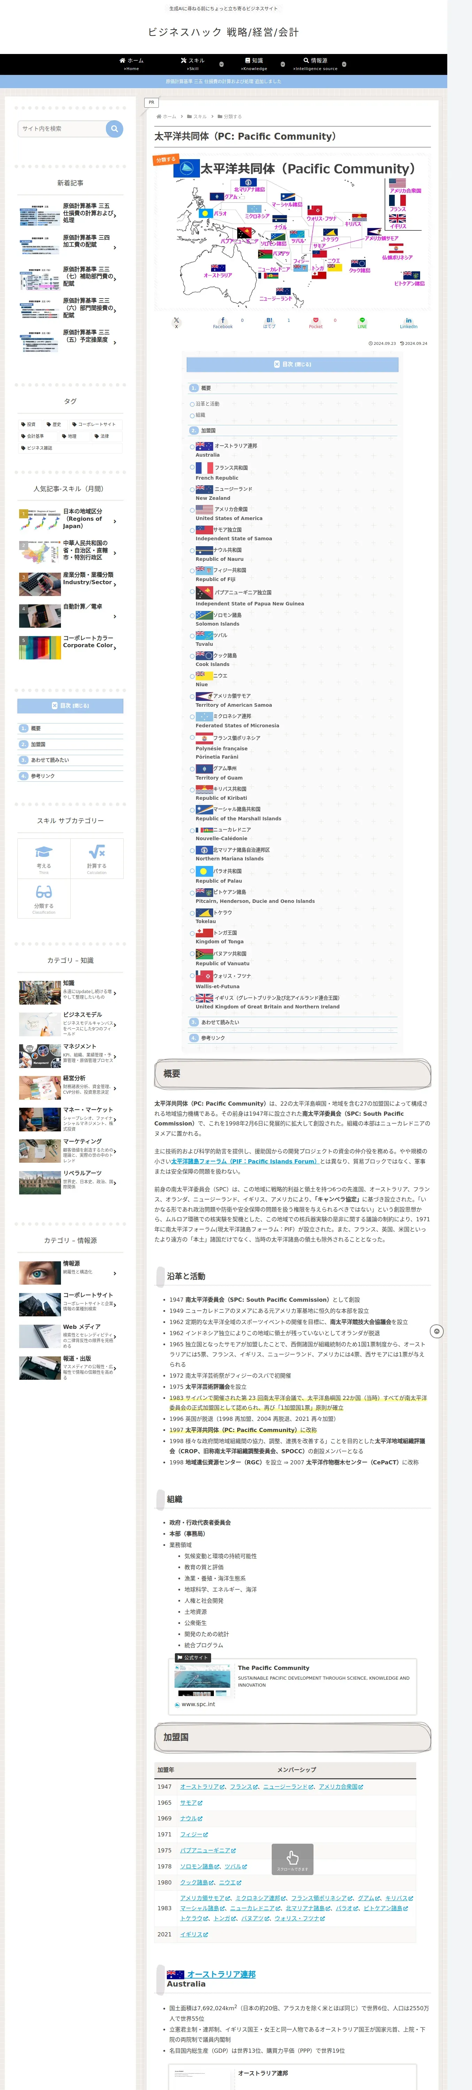Viewport: 472px width, 2090px height.
Task: Share the article on Facebook
Action: [223, 323]
